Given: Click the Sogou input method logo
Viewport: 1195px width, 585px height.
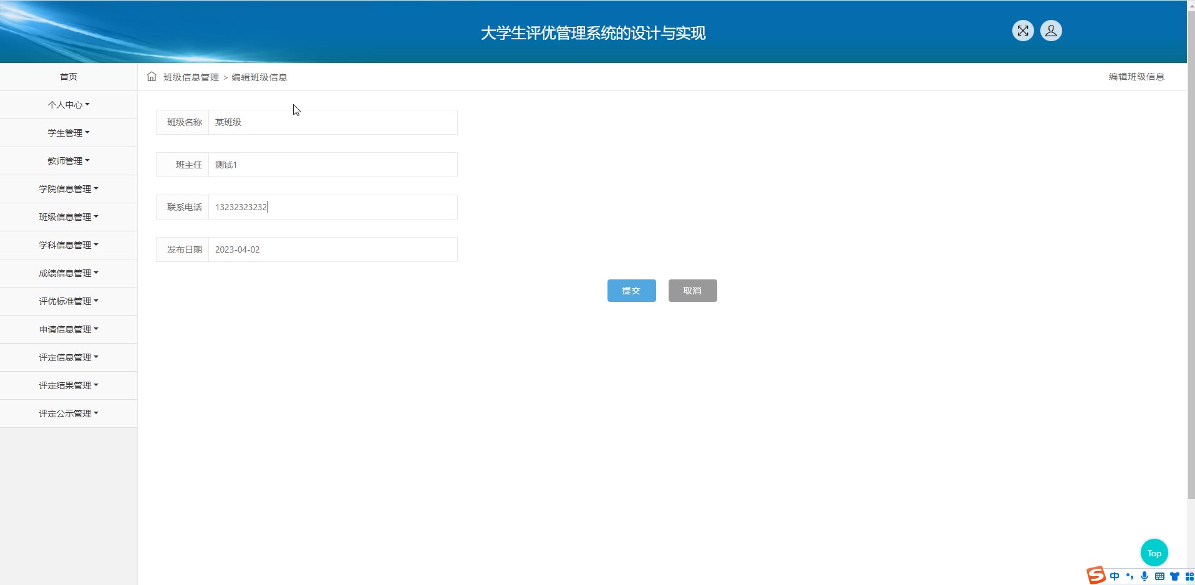Looking at the screenshot, I should coord(1096,575).
